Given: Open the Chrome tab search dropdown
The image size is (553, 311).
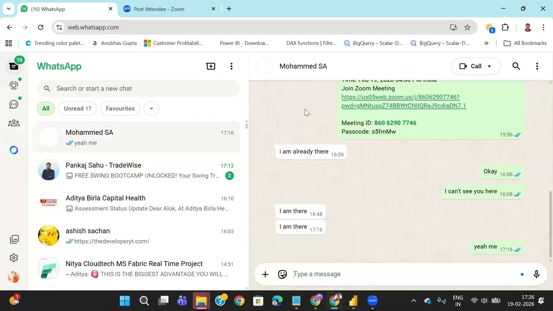Looking at the screenshot, I should (8, 9).
